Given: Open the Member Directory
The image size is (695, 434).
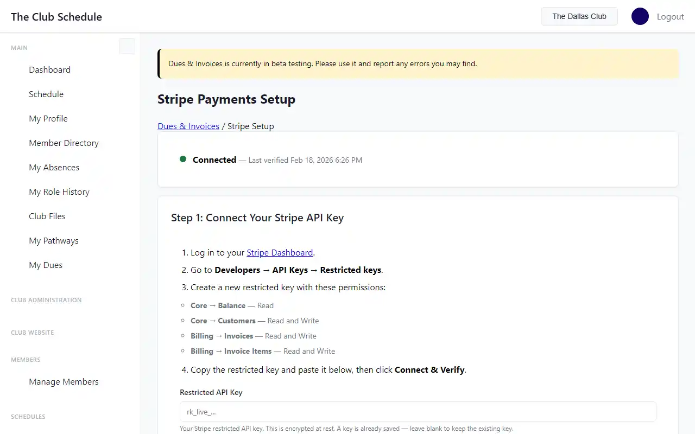Looking at the screenshot, I should (64, 143).
